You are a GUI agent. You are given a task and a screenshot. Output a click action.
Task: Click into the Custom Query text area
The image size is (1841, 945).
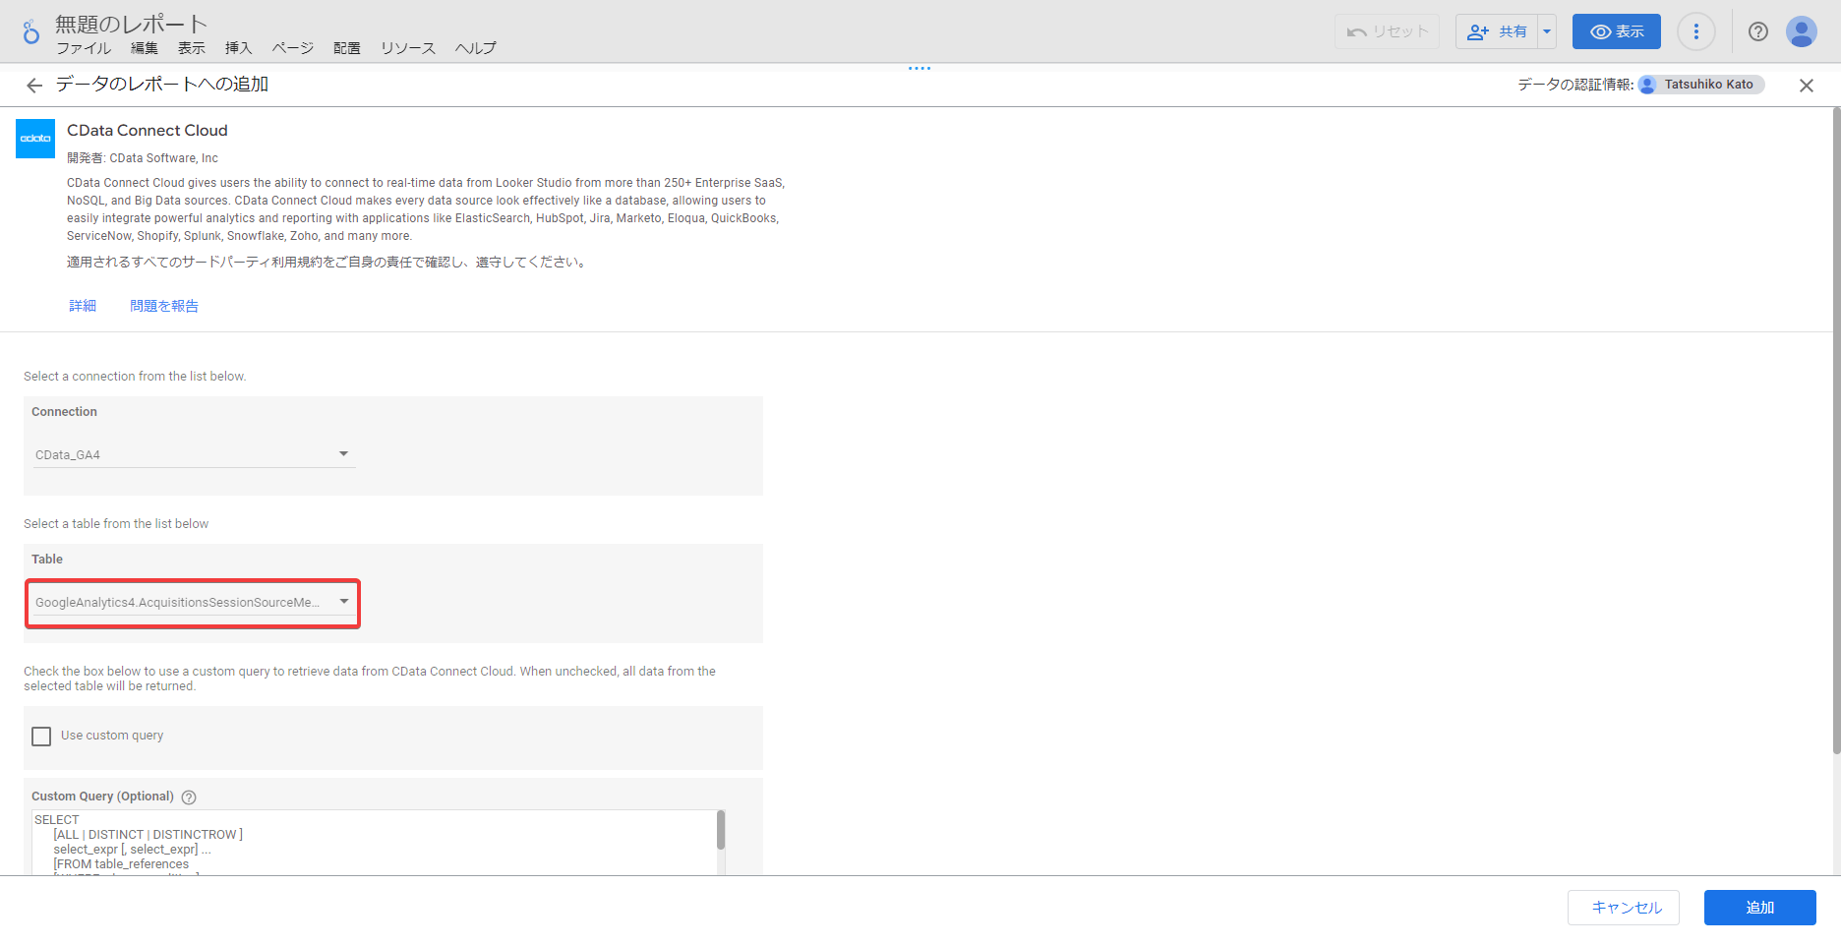[374, 843]
